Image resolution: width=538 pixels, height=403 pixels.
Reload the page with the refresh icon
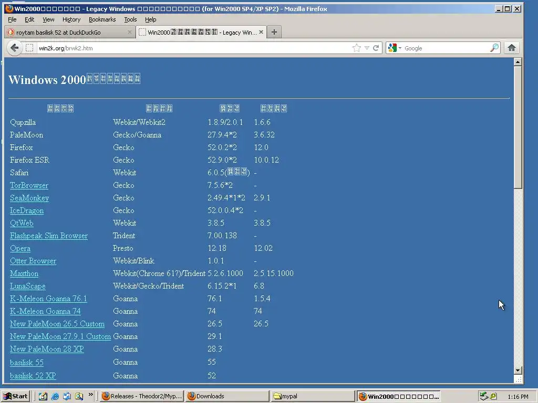click(x=376, y=48)
